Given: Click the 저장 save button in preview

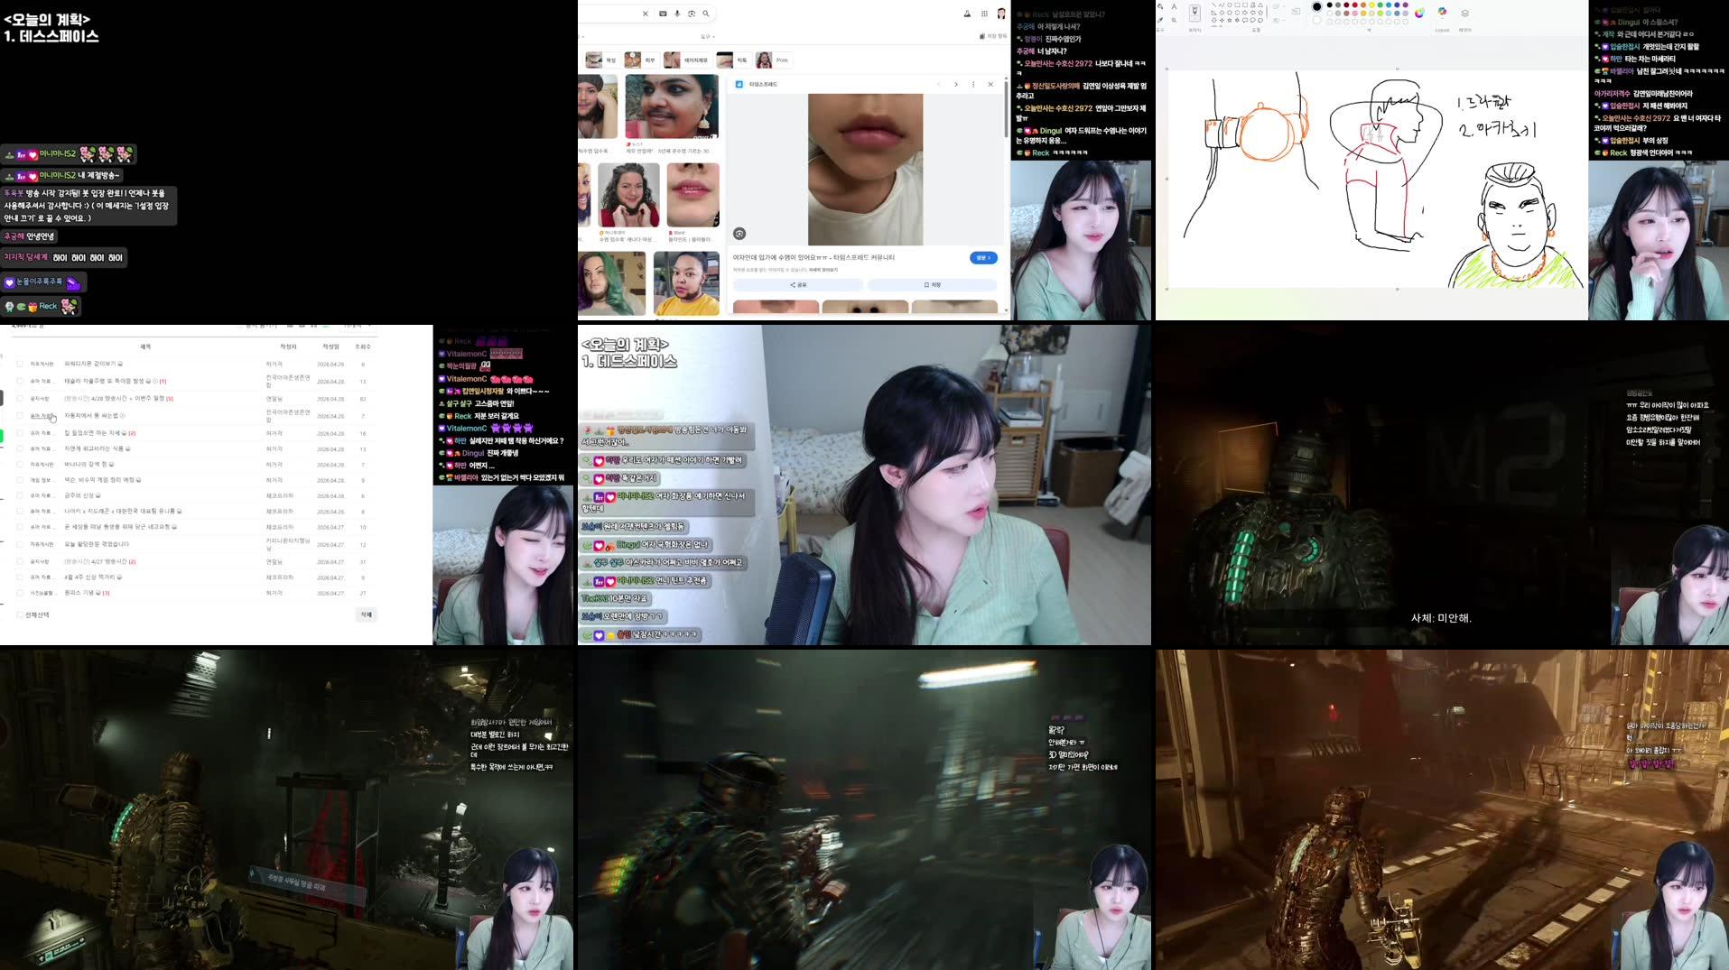Looking at the screenshot, I should 933,285.
